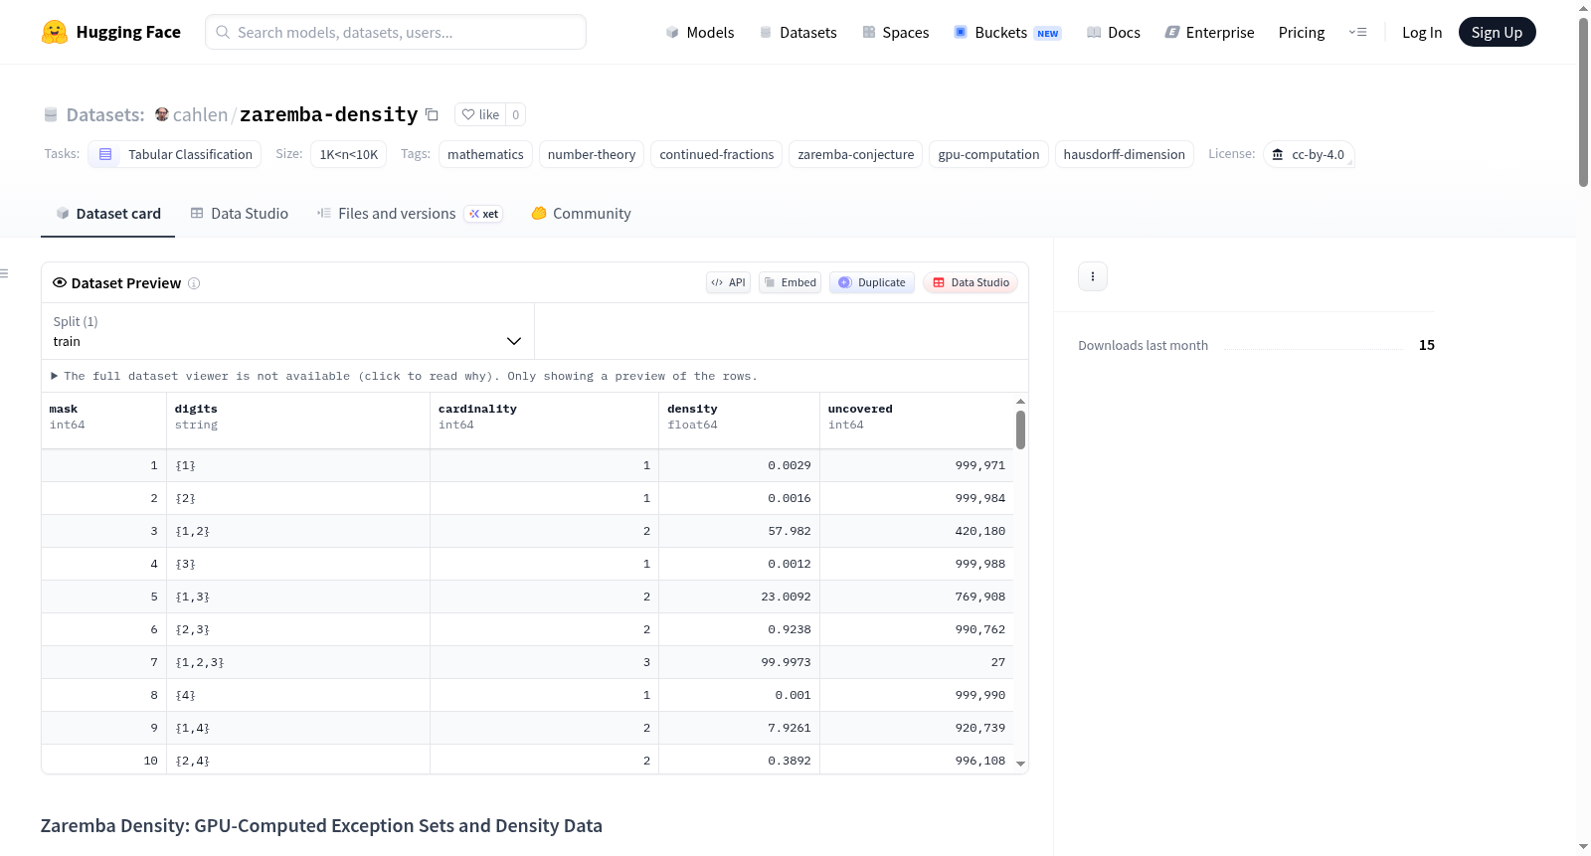Click the Hugging Face logo icon
The image size is (1591, 856).
coord(55,32)
